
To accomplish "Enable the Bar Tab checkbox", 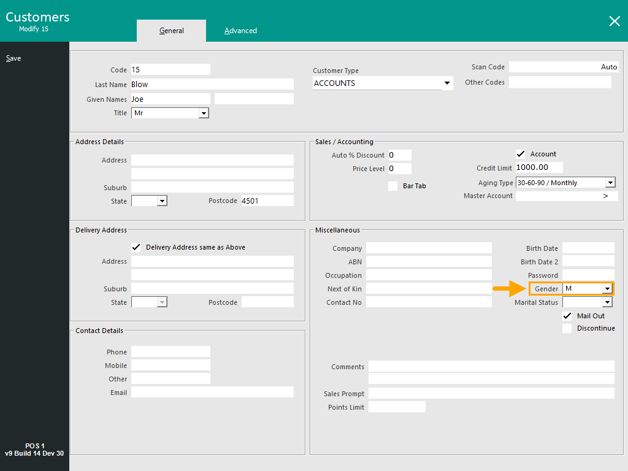I will (392, 186).
